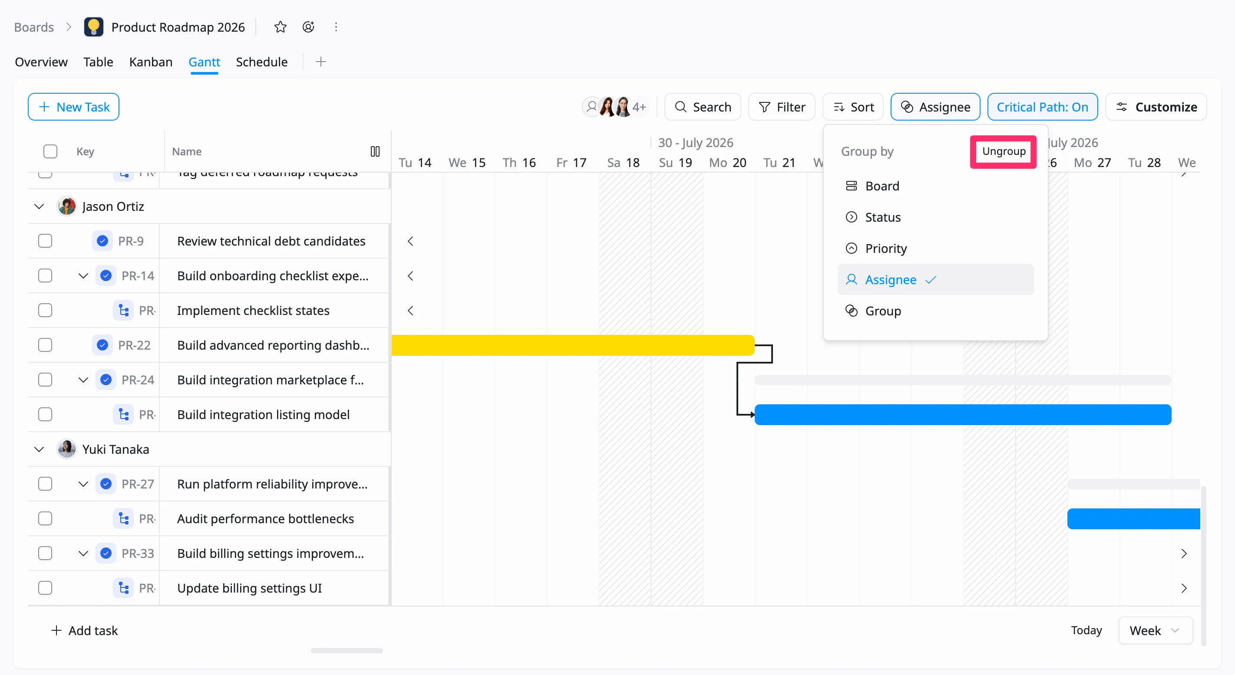Screen dimensions: 1235x675
Task: Click PR-33 task status icon
Action: pos(106,554)
